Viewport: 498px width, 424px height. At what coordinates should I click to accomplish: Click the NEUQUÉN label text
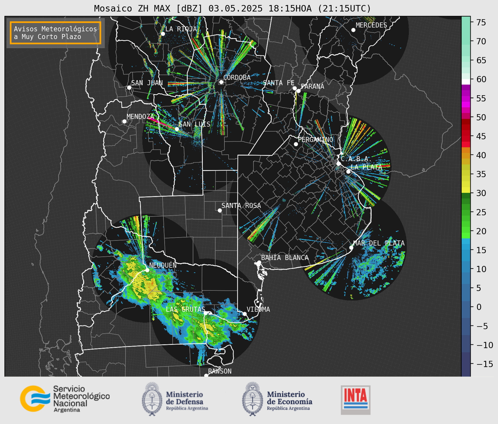pyautogui.click(x=163, y=265)
